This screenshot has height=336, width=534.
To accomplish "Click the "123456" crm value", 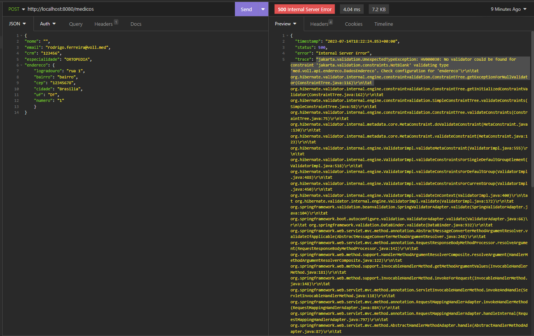I will 50,53.
